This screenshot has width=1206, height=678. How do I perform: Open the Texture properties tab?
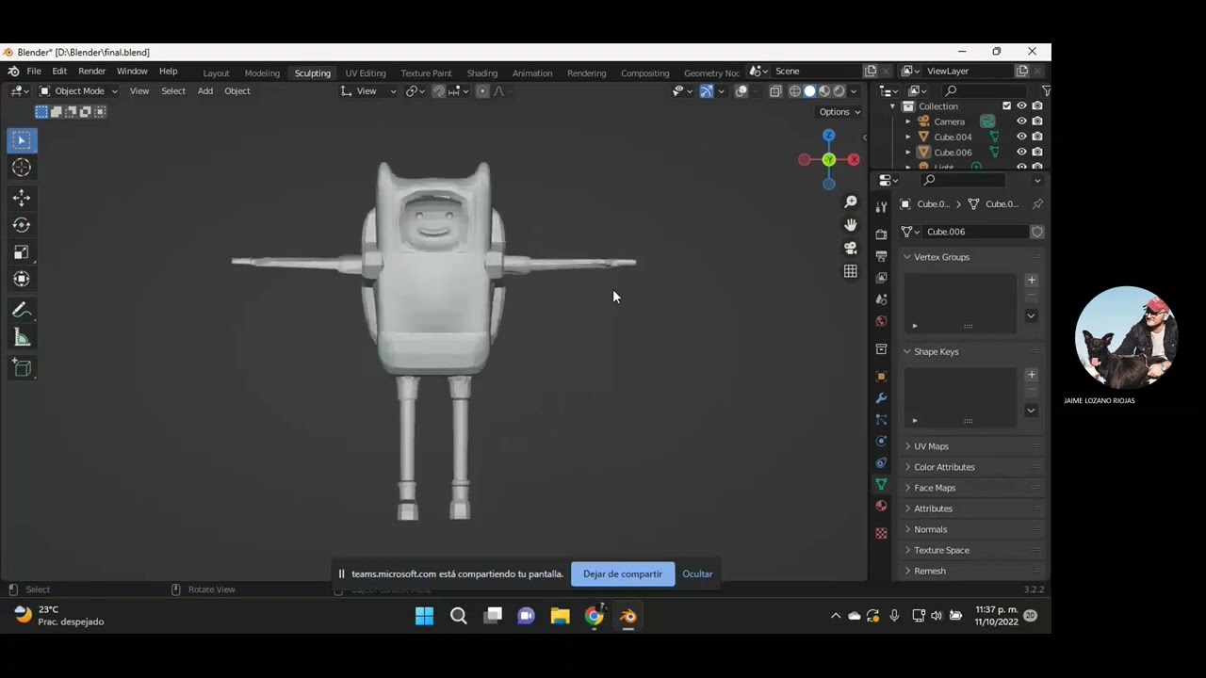(881, 533)
